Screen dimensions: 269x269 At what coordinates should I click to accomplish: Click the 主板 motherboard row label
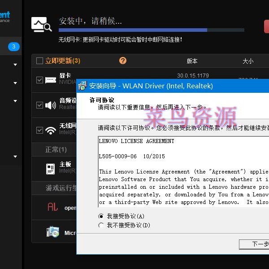(x=65, y=164)
